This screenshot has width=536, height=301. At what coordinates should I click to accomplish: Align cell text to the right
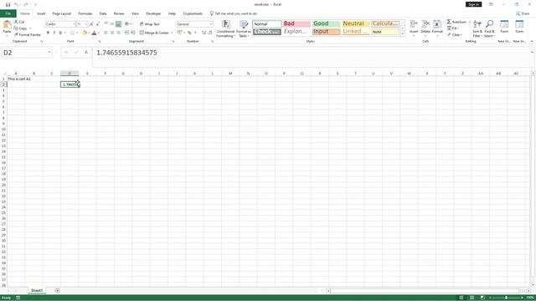tap(118, 33)
